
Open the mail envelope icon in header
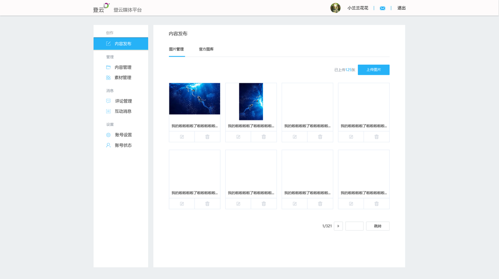pyautogui.click(x=382, y=8)
